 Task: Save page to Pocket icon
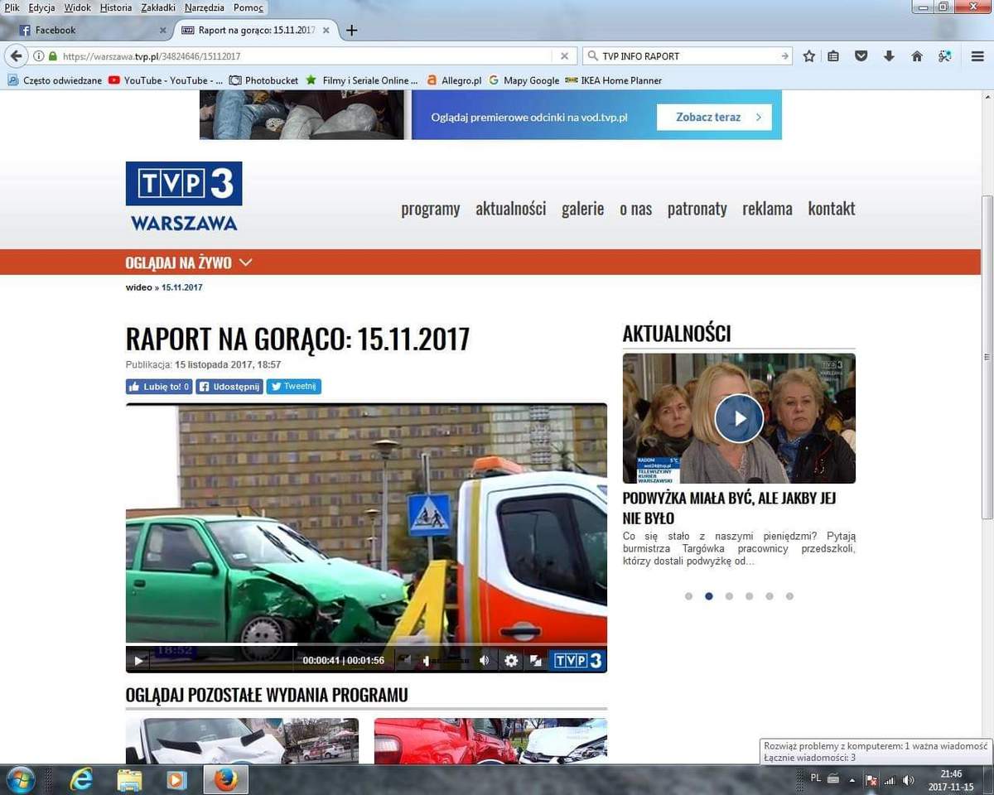861,56
